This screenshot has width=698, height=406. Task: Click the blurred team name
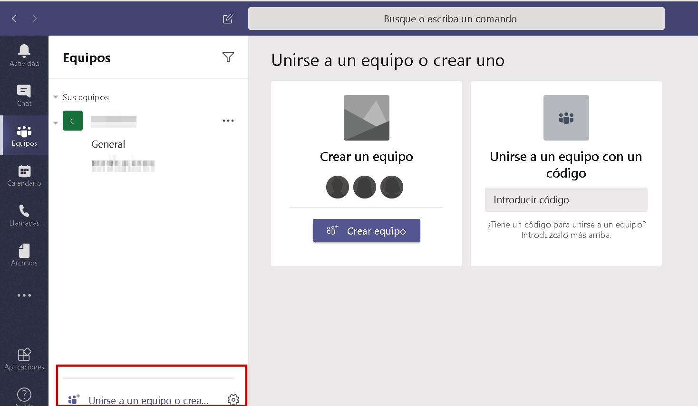(114, 121)
